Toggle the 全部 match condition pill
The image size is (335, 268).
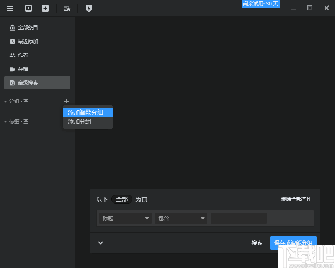point(122,199)
